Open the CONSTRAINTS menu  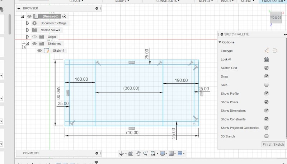pyautogui.click(x=168, y=1)
